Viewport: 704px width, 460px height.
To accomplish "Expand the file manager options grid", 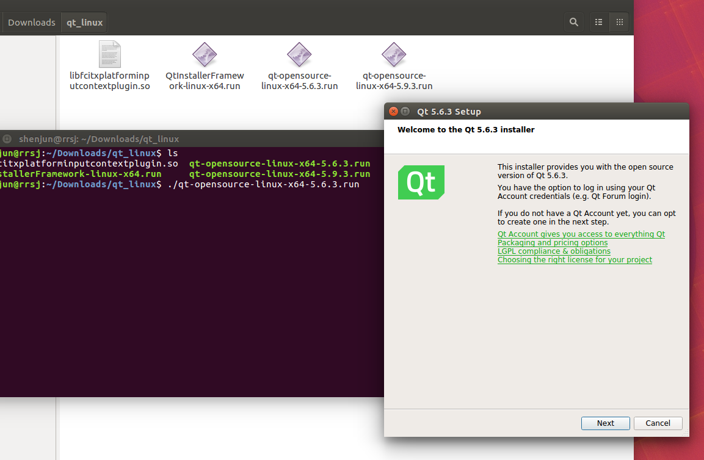I will click(x=619, y=22).
